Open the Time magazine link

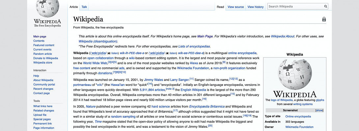(x=98, y=122)
